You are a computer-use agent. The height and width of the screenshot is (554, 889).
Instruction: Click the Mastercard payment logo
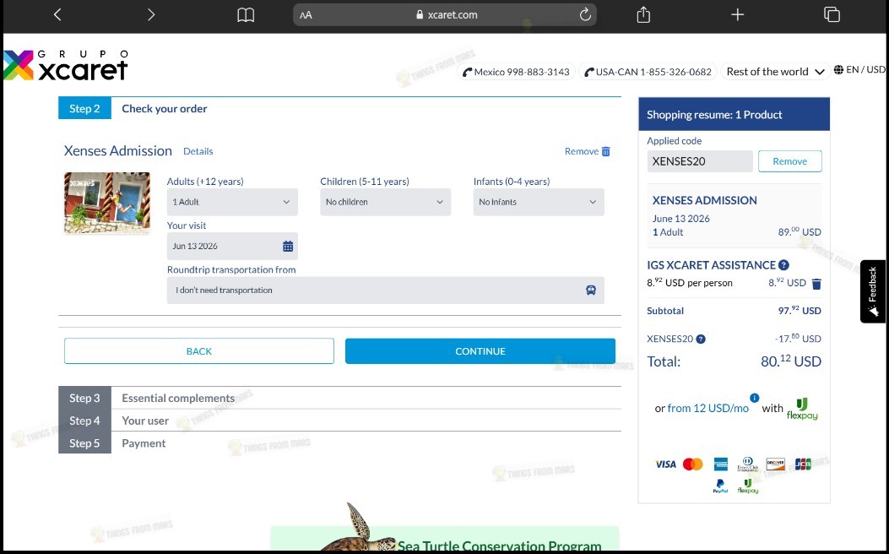tap(693, 464)
